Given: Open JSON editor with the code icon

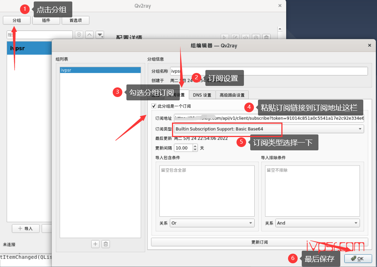Looking at the screenshot, I should [x=245, y=37].
